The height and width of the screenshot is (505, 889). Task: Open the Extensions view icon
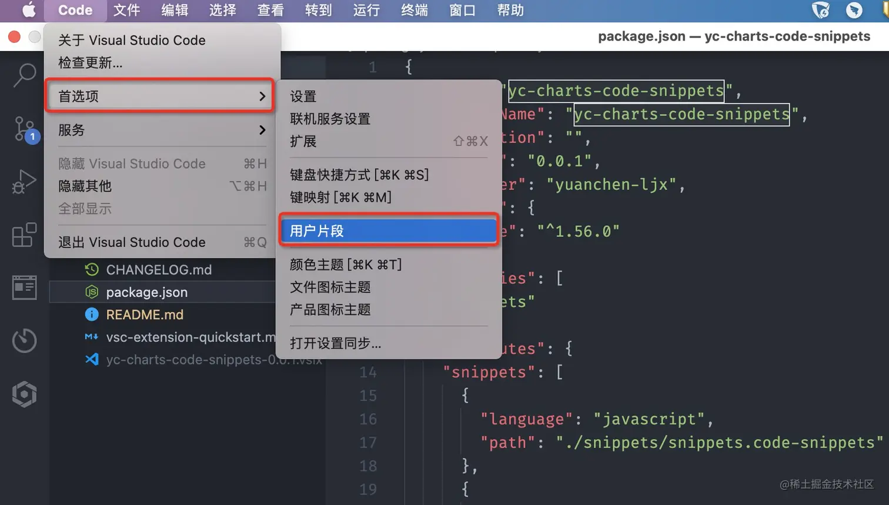(x=24, y=235)
